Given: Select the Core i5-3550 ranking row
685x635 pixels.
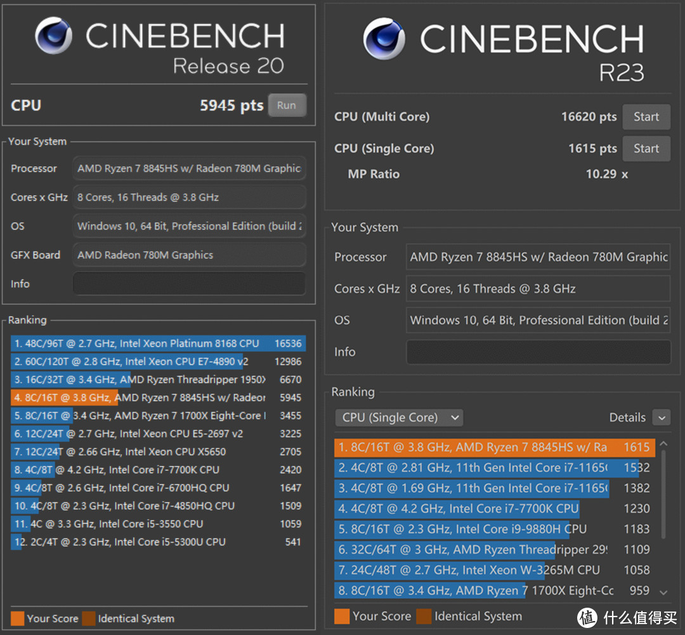Looking at the screenshot, I should click(158, 524).
